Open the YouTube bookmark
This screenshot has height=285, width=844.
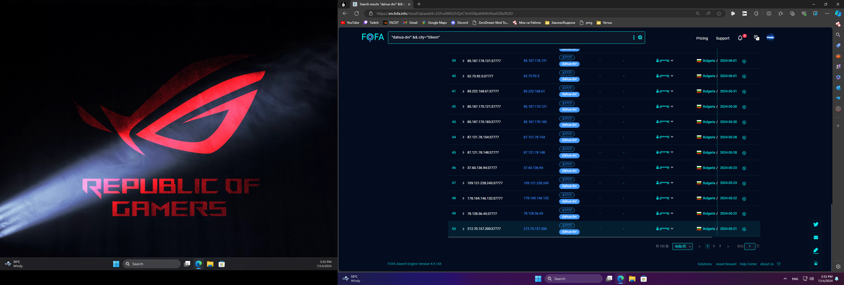point(350,23)
